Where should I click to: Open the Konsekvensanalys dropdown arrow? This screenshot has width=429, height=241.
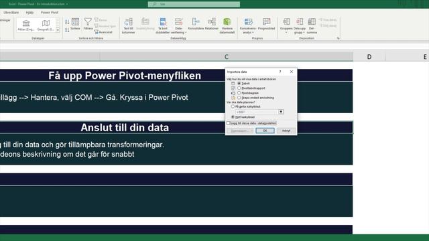[x=253, y=33]
